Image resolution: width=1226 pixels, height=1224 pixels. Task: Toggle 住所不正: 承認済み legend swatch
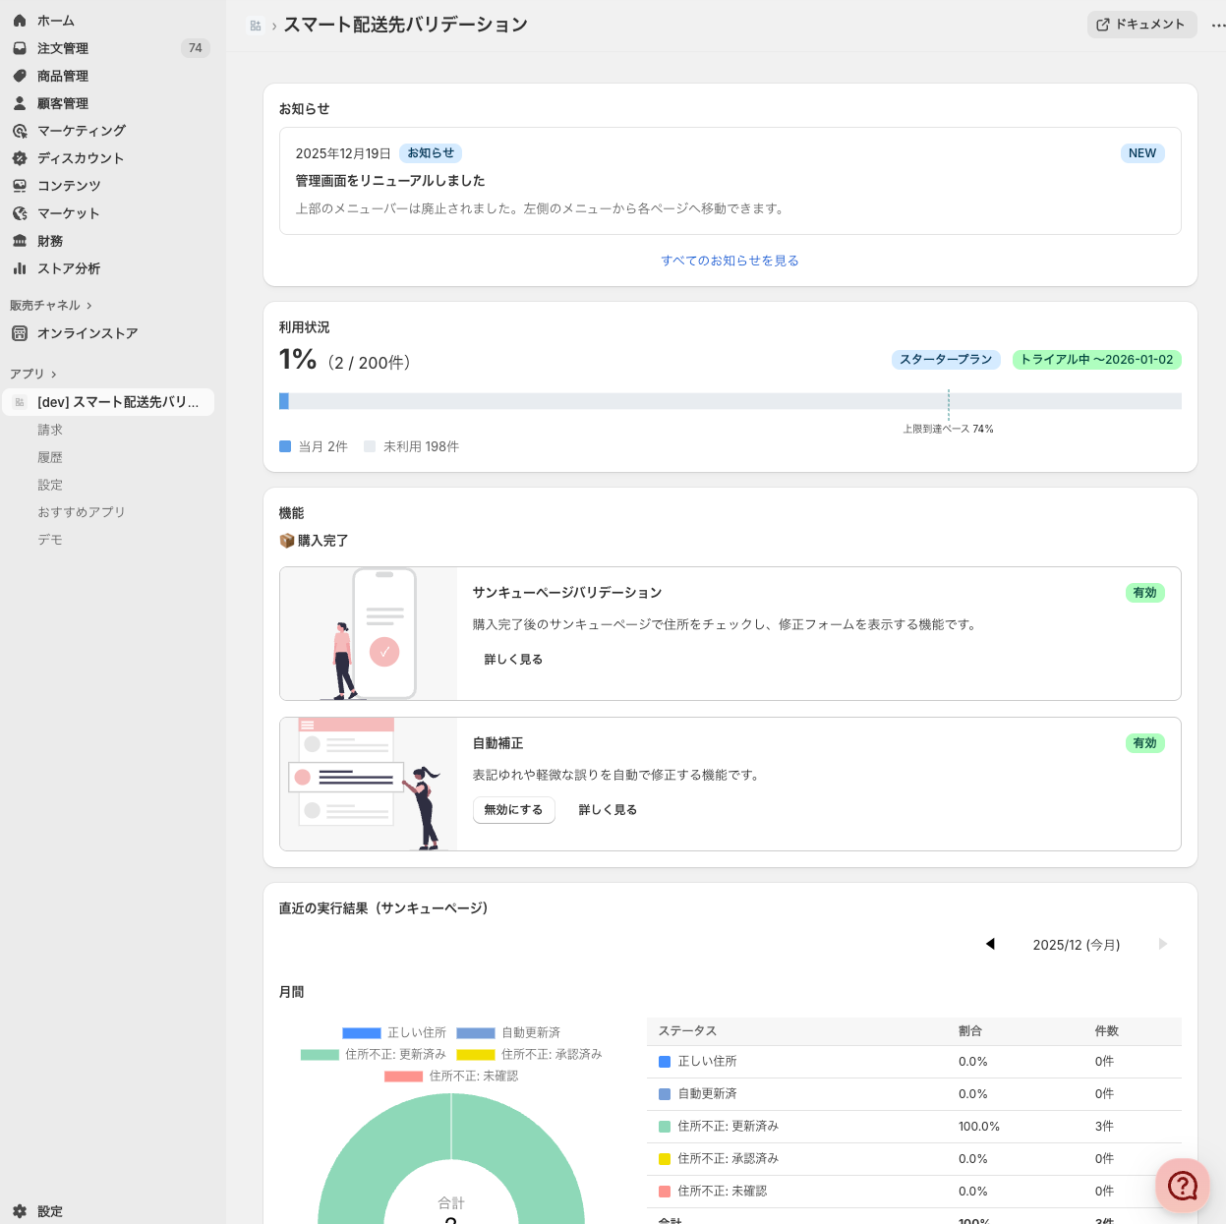[x=476, y=1055]
